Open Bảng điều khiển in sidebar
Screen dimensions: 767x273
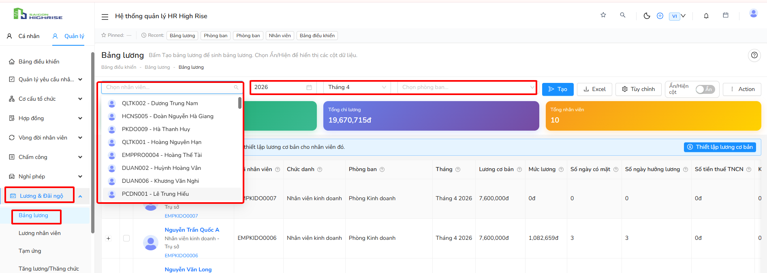pos(39,61)
